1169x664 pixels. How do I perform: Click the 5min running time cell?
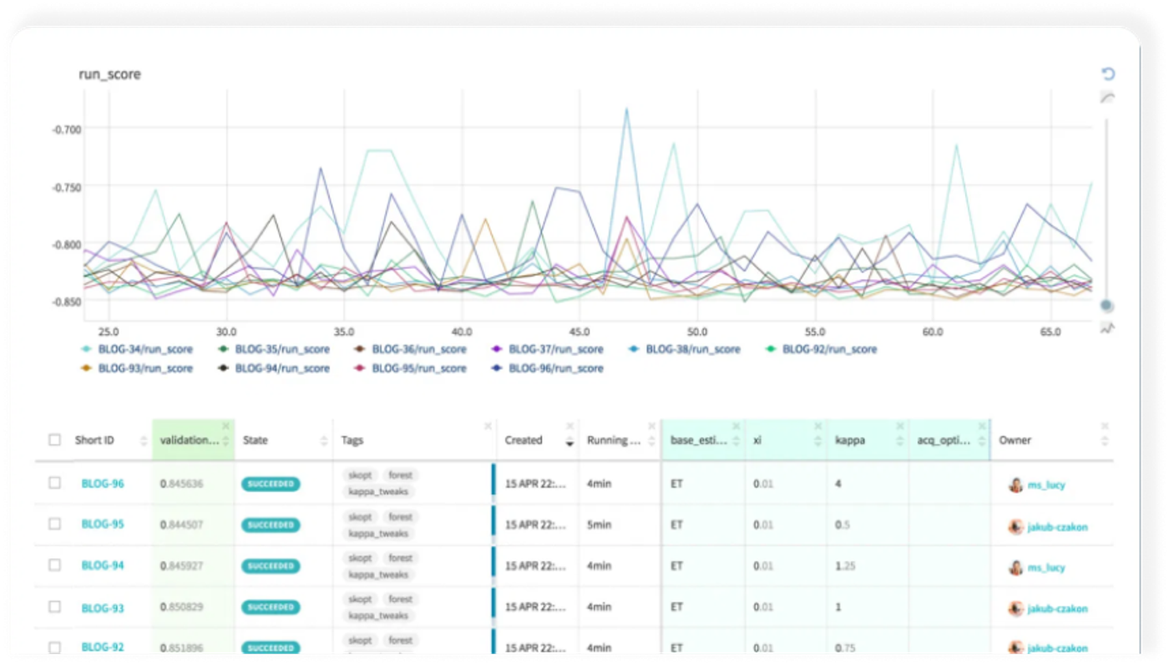coord(600,525)
